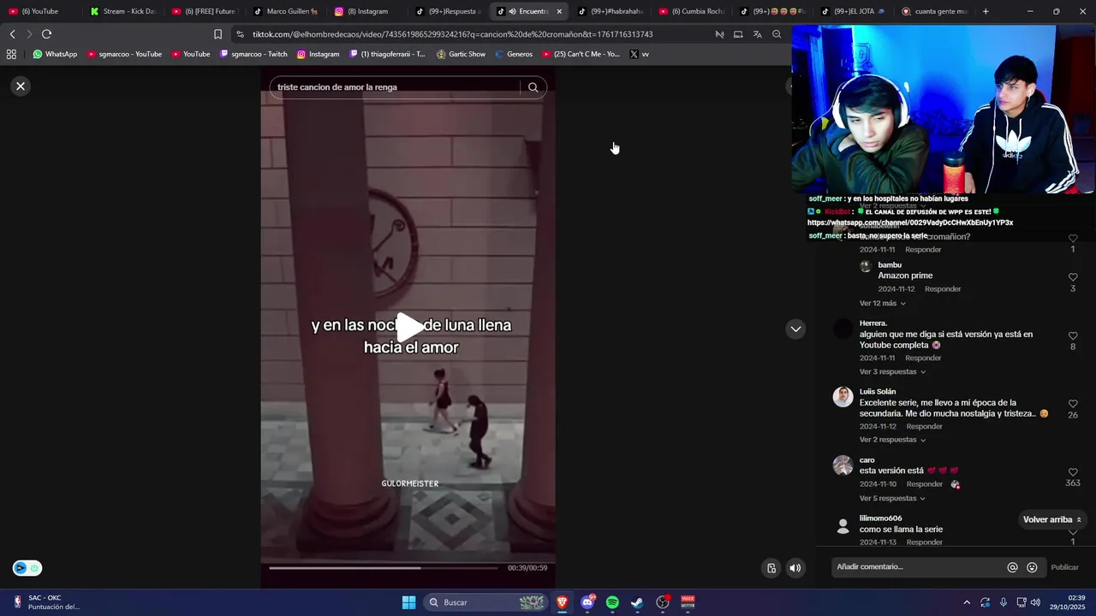Switch to '(6) Cumbia Roch' tab
The image size is (1096, 616).
(x=692, y=11)
